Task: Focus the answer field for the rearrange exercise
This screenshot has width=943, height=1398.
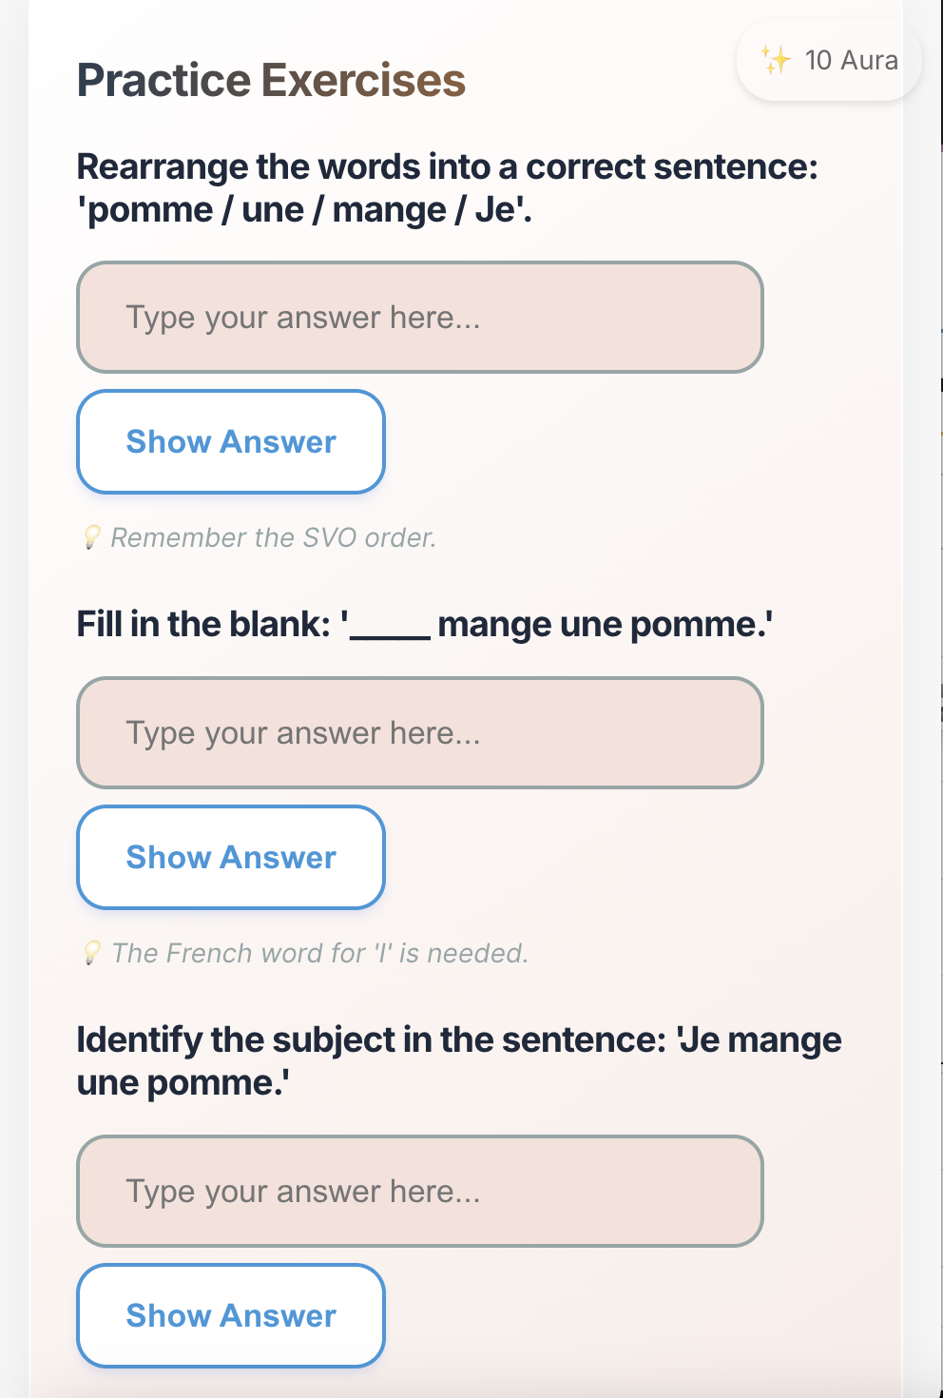Action: point(420,318)
